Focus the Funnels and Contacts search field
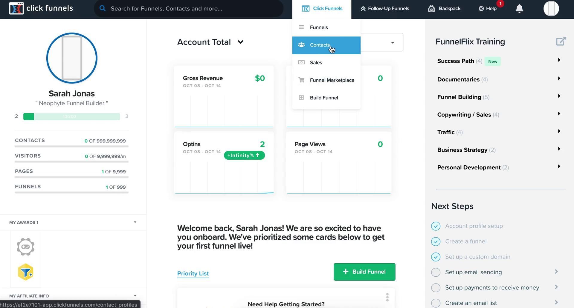 coord(191,9)
